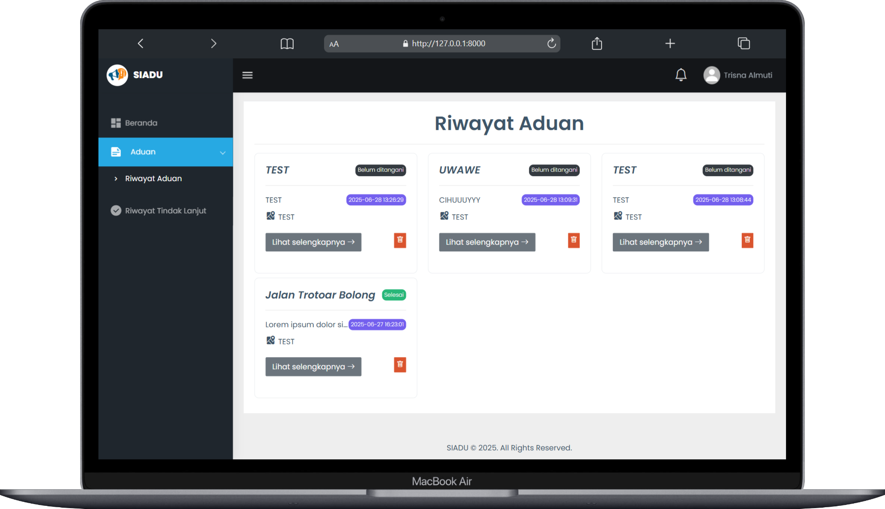This screenshot has width=885, height=509.
Task: Click the browser tabs overview icon
Action: point(744,43)
